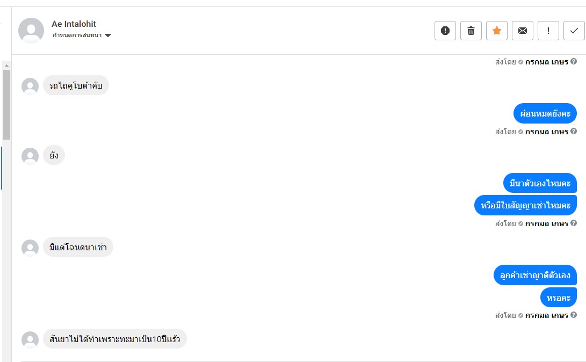Click the ผ่อนหมดยังคะ blue message bubble

coord(545,113)
